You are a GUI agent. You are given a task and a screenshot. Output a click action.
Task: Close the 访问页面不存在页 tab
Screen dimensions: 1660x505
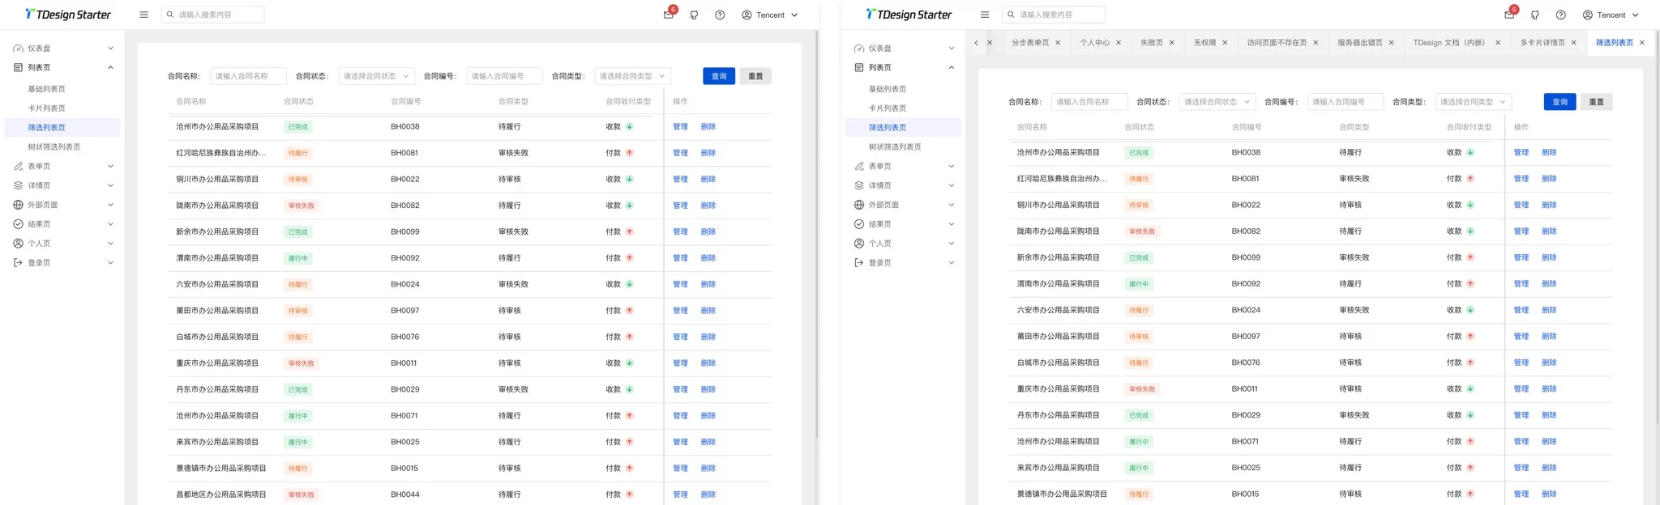coord(1316,43)
